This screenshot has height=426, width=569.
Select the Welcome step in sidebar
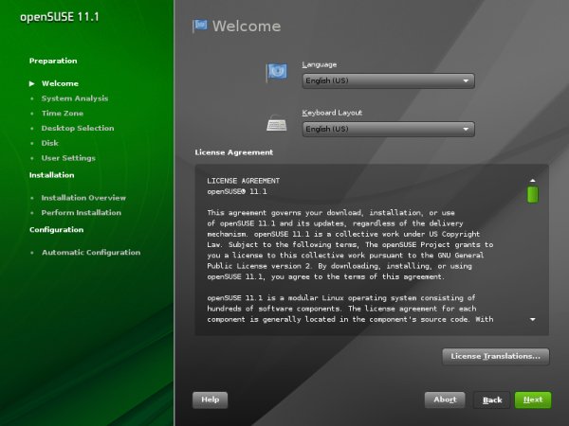coord(60,83)
